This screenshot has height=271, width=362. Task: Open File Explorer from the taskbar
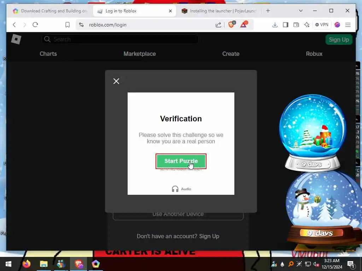point(43,264)
